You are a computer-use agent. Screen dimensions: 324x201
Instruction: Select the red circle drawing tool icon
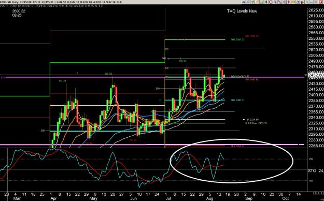click(x=271, y=2)
